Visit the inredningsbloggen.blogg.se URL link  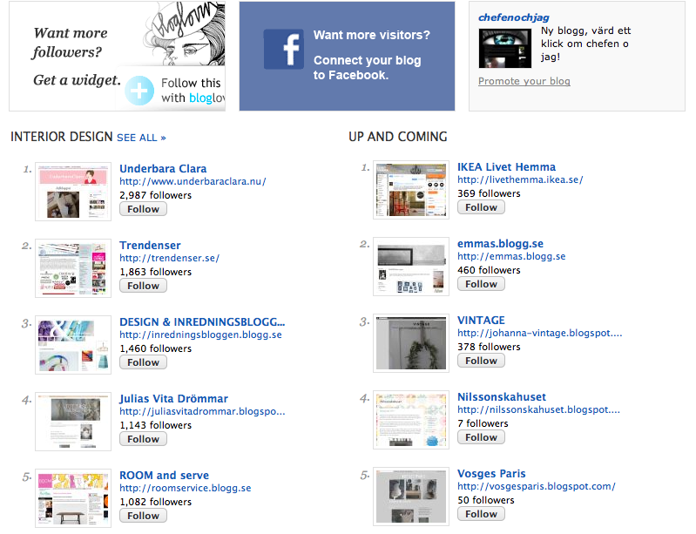200,335
